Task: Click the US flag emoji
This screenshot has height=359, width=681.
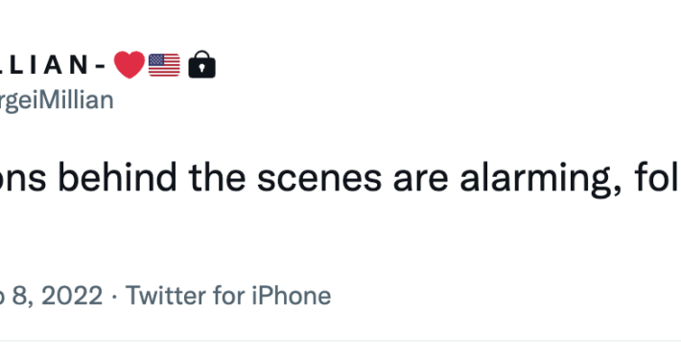Action: pyautogui.click(x=164, y=65)
